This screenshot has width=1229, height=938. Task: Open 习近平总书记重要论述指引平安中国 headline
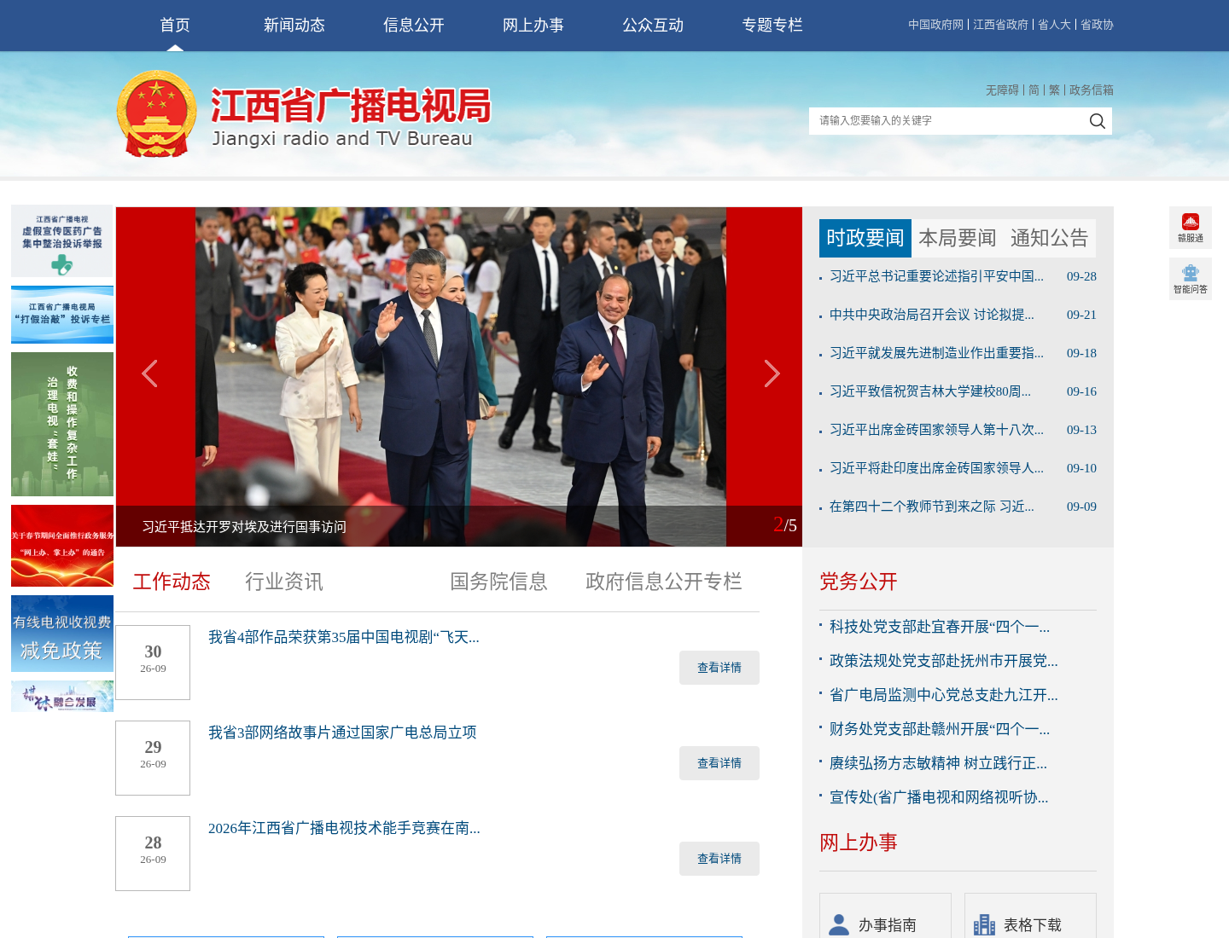point(936,276)
